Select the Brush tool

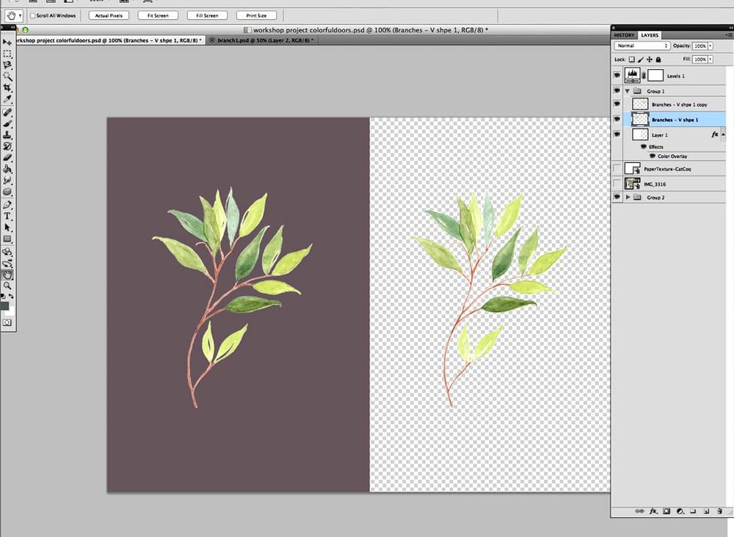coord(7,123)
